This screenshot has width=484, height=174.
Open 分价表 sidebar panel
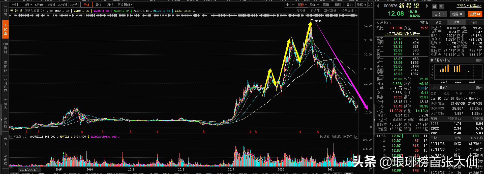point(5,104)
